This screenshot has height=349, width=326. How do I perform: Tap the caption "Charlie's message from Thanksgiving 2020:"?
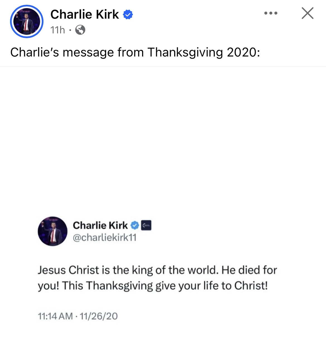[135, 52]
